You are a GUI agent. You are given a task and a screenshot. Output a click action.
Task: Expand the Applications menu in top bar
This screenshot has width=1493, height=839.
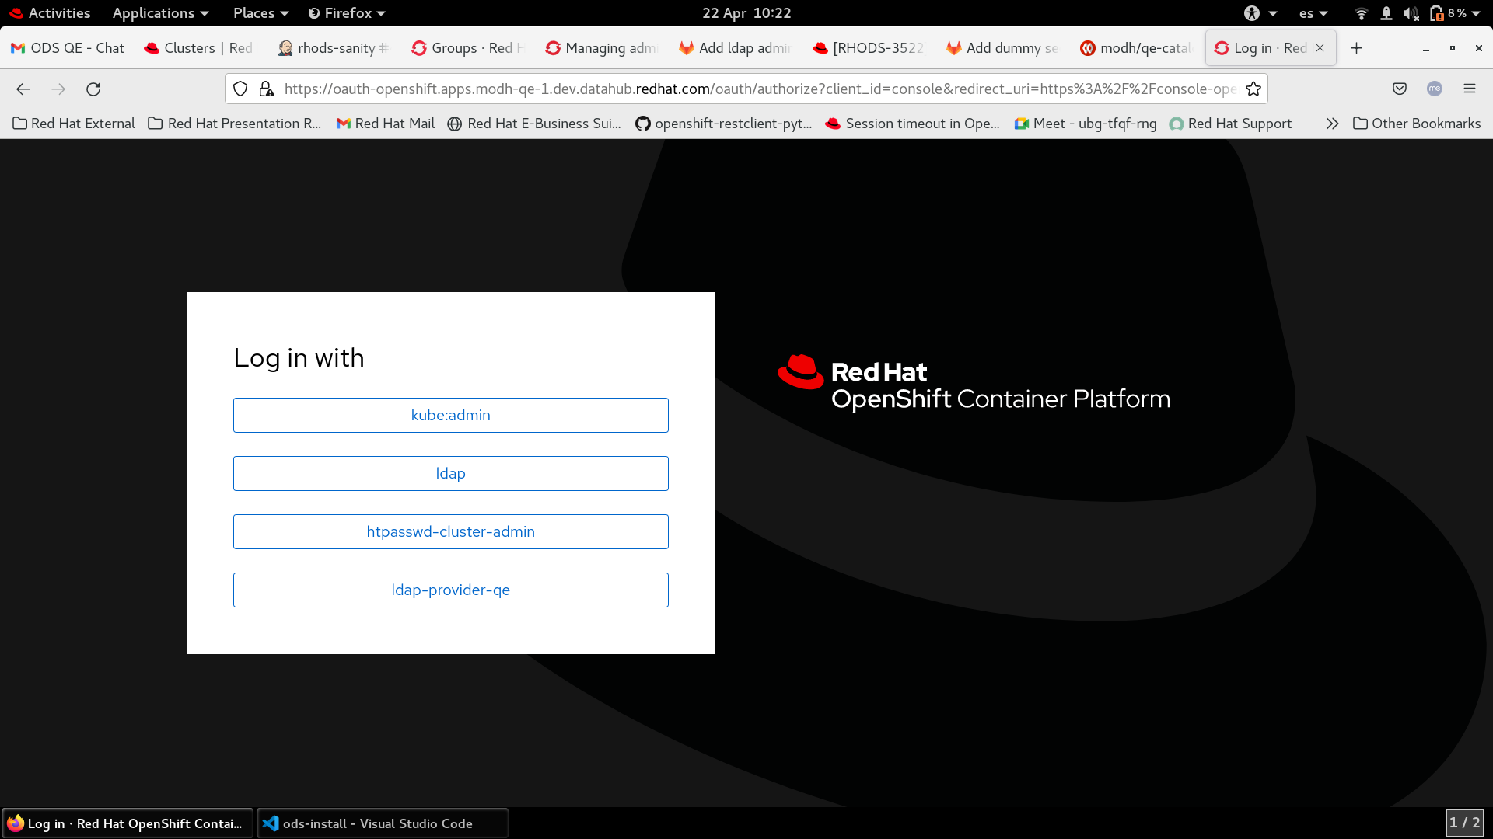[160, 13]
